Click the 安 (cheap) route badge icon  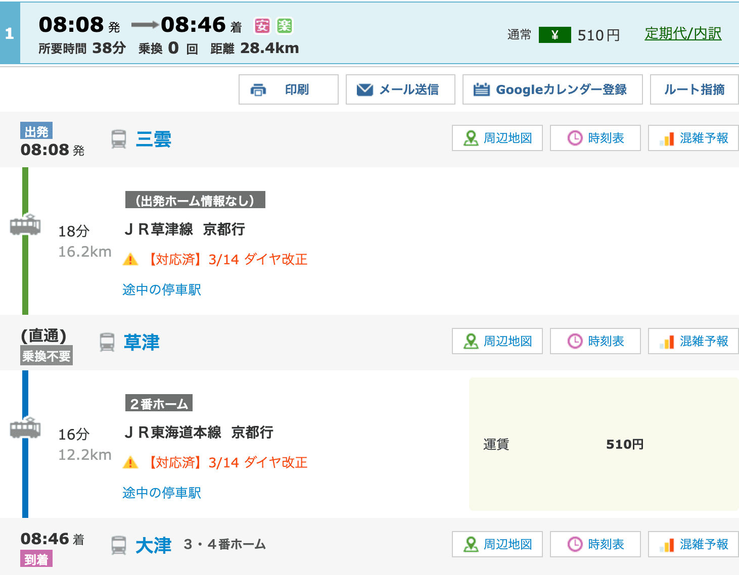pos(262,26)
